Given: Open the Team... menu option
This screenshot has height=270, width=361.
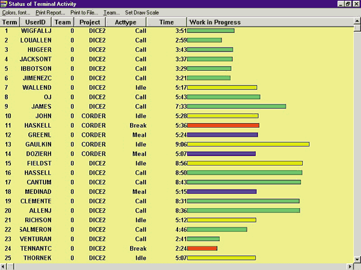Looking at the screenshot, I should tap(111, 13).
